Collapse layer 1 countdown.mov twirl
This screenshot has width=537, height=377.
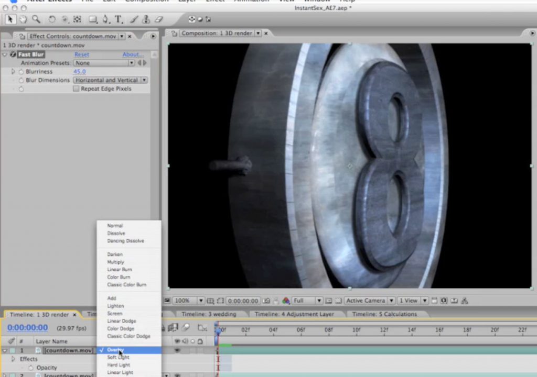click(5, 350)
